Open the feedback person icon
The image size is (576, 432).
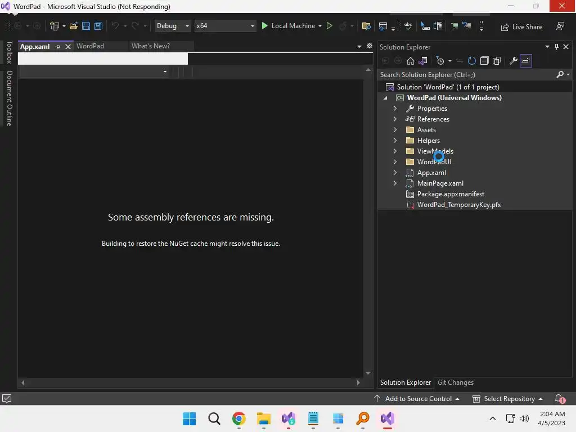coord(560,26)
